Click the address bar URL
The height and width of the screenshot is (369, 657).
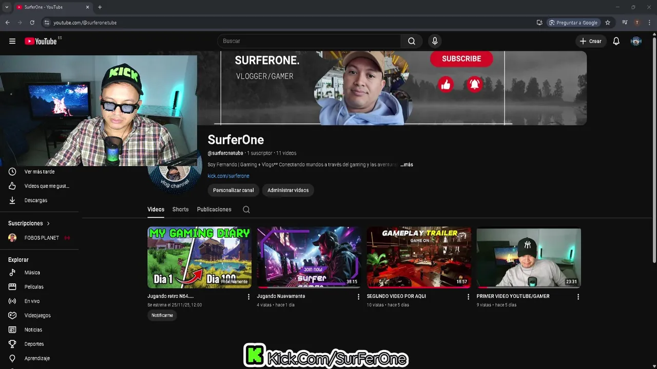(x=85, y=23)
